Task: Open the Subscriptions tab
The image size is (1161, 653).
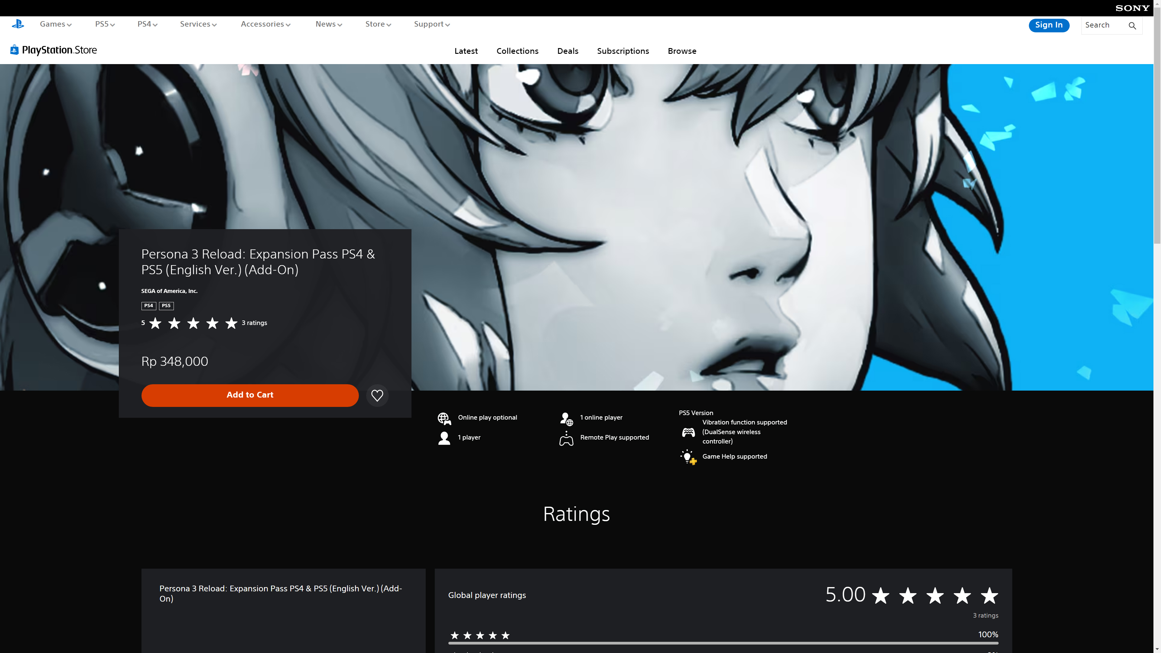Action: click(x=623, y=51)
